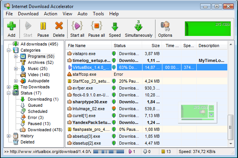Image resolution: width=238 pixels, height=158 pixels.
Task: Click the status bar paused count 13
Action: (x=166, y=151)
